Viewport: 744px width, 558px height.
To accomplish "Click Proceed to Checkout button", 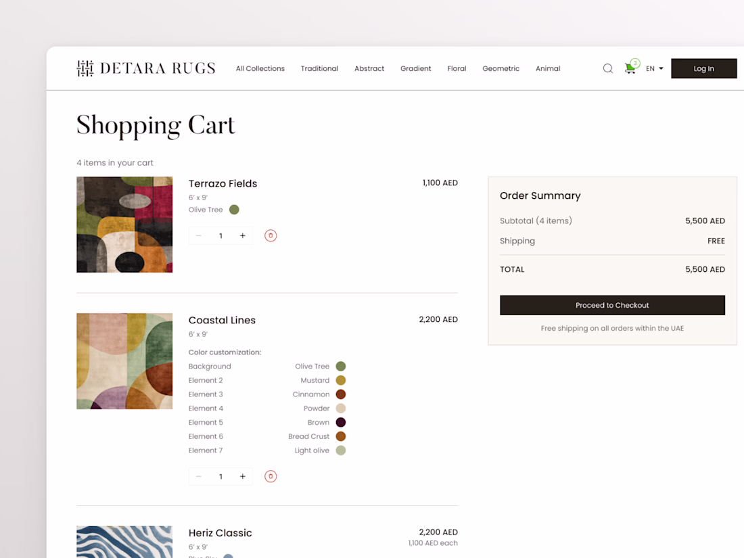I will coord(612,305).
